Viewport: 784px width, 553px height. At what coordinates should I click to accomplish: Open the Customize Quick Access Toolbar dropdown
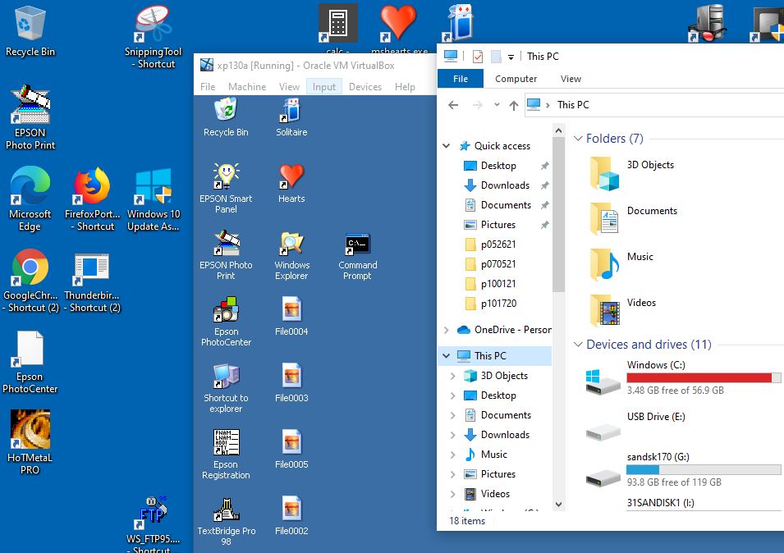[x=511, y=57]
